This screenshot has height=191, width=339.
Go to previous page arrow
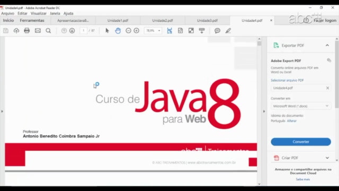pyautogui.click(x=64, y=31)
